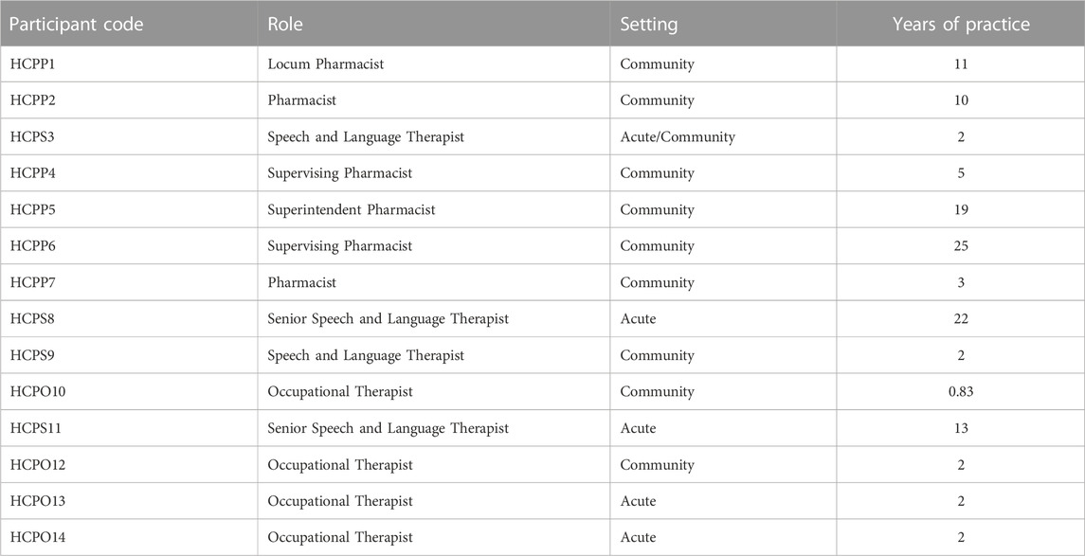Click participant code HCPP7
This screenshot has width=1085, height=556.
pyautogui.click(x=32, y=283)
